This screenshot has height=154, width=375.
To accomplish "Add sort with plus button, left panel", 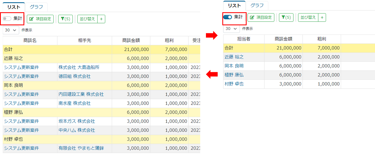I will pyautogui.click(x=101, y=19).
